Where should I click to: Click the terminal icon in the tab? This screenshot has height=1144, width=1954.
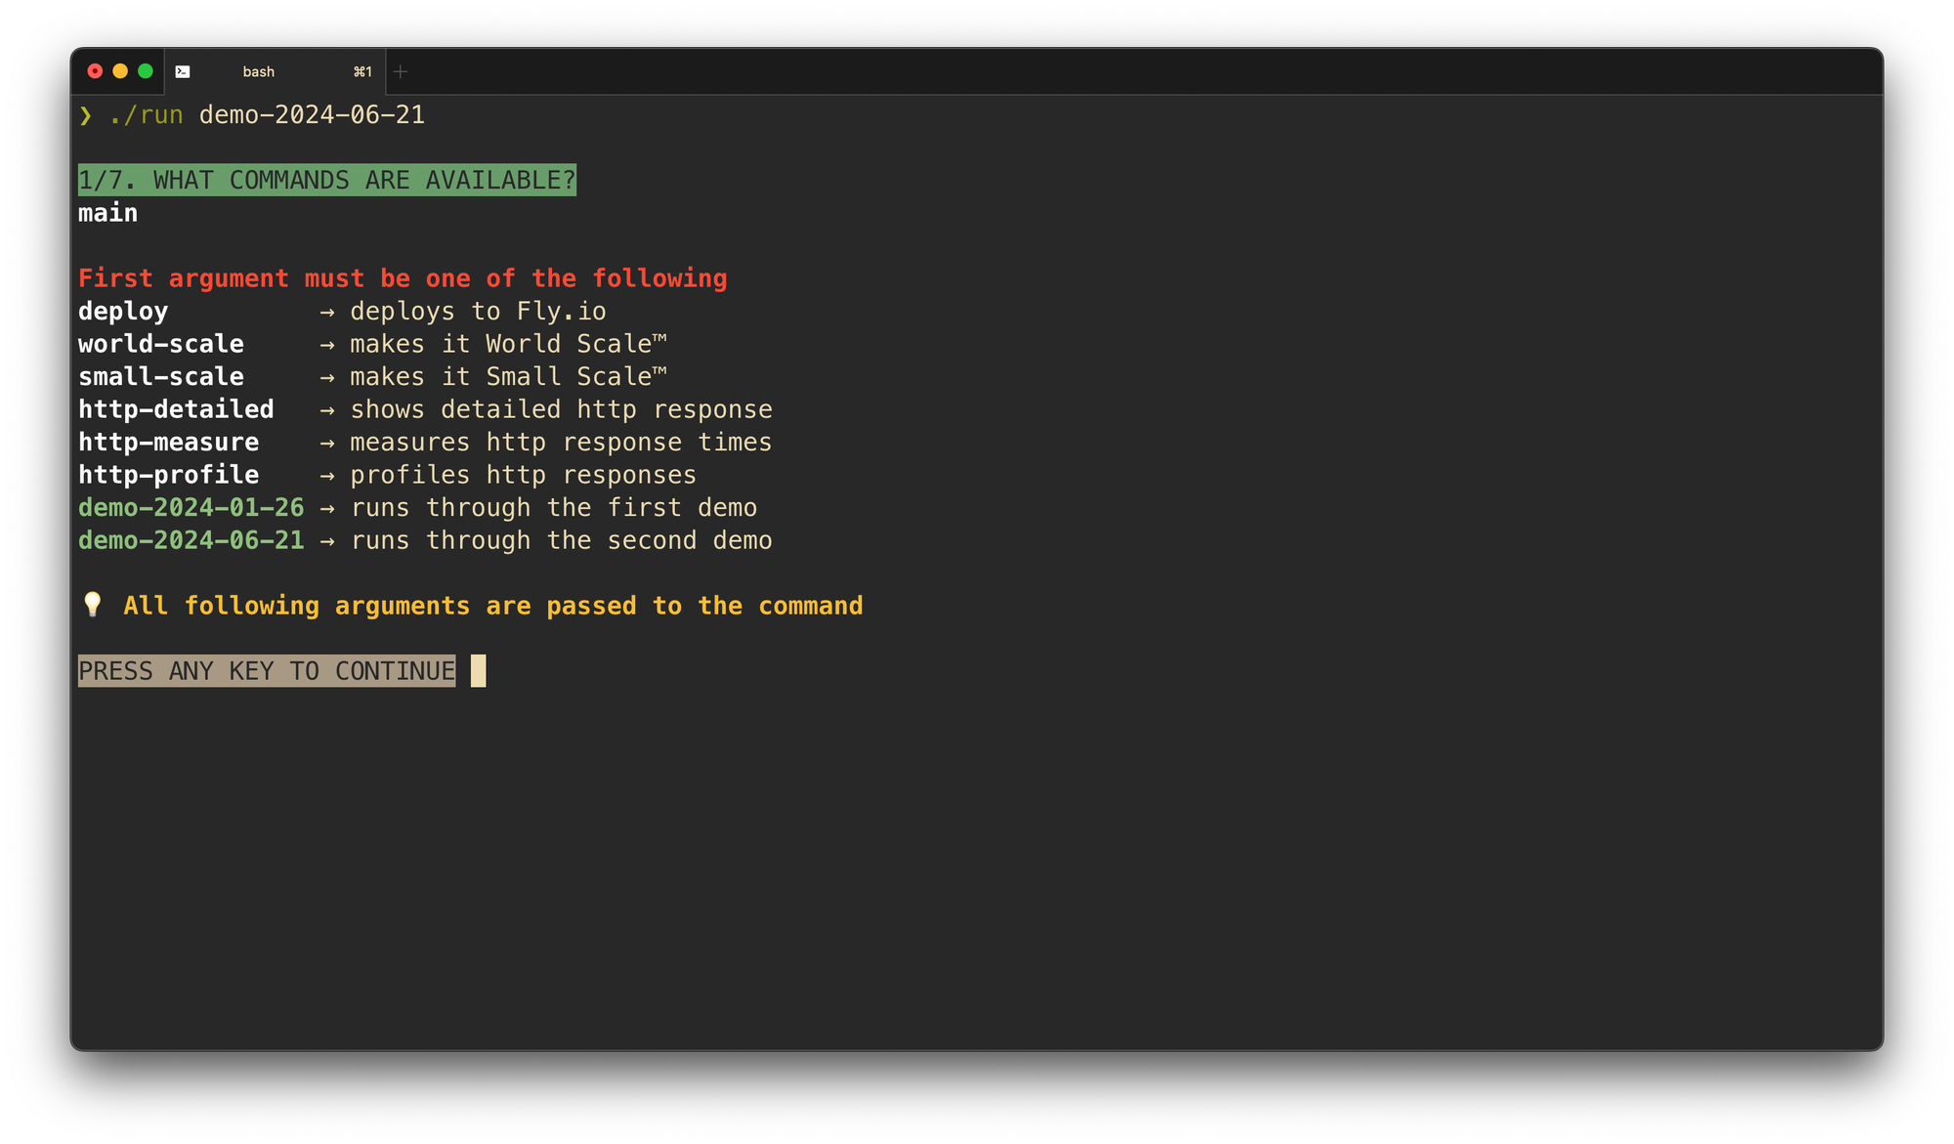point(183,71)
